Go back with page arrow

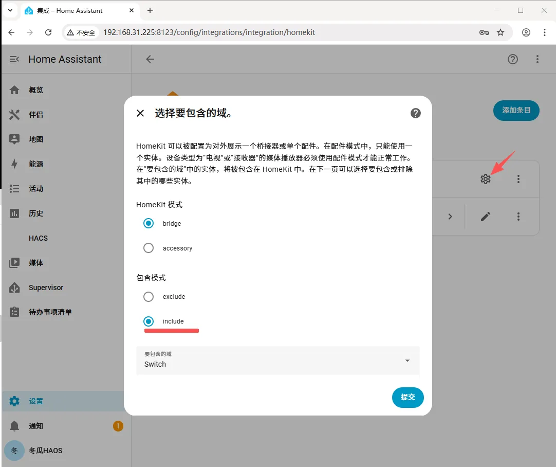coord(150,59)
